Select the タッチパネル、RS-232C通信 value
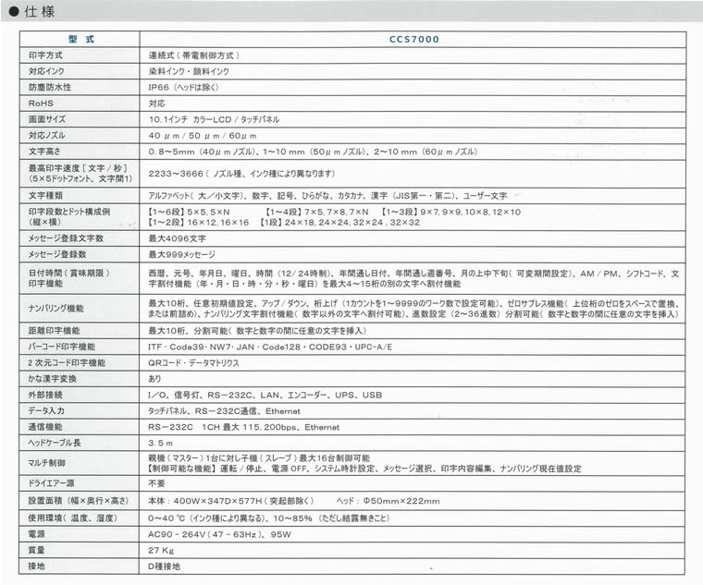703x585 pixels. pyautogui.click(x=224, y=410)
